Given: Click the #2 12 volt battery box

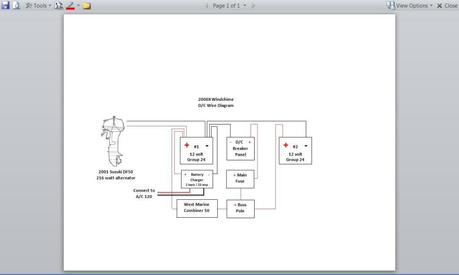Looking at the screenshot, I should coord(295,151).
